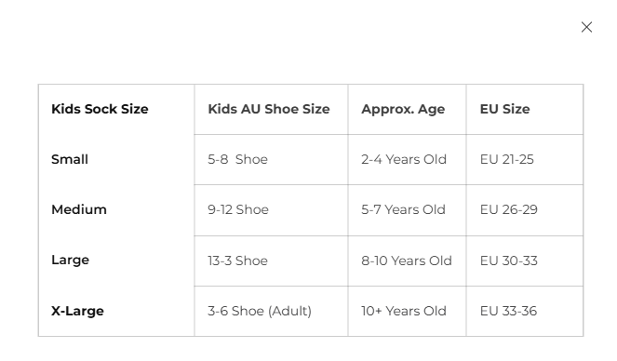The width and height of the screenshot is (617, 361).
Task: Click the Approx. Age column header
Action: click(403, 109)
